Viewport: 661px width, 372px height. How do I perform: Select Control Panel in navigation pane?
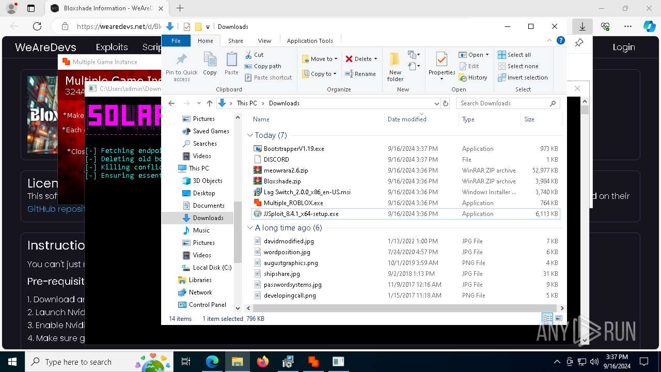(x=208, y=305)
